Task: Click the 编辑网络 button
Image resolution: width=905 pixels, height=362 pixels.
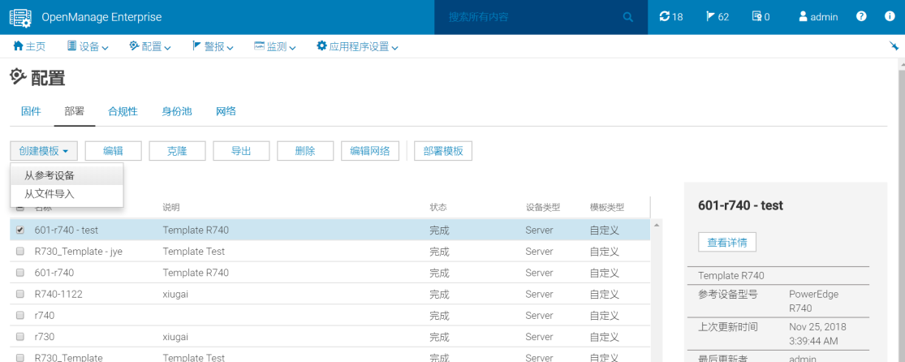Action: tap(370, 151)
